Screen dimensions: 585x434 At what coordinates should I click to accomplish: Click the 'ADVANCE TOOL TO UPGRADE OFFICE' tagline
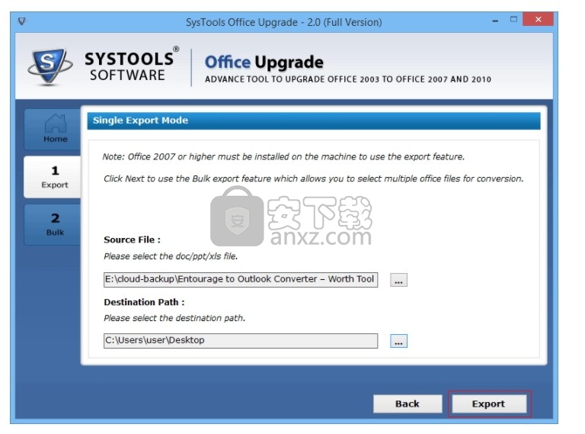[347, 79]
